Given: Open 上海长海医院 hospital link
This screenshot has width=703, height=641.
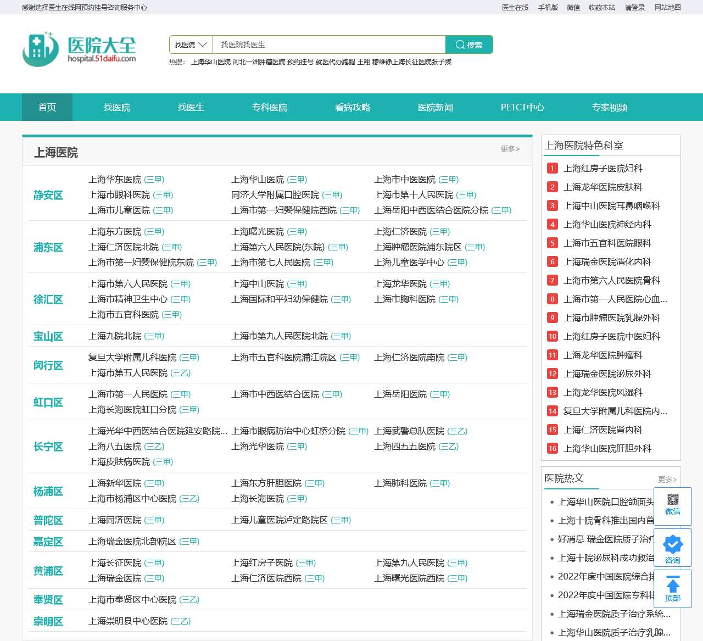Looking at the screenshot, I should click(x=258, y=499).
